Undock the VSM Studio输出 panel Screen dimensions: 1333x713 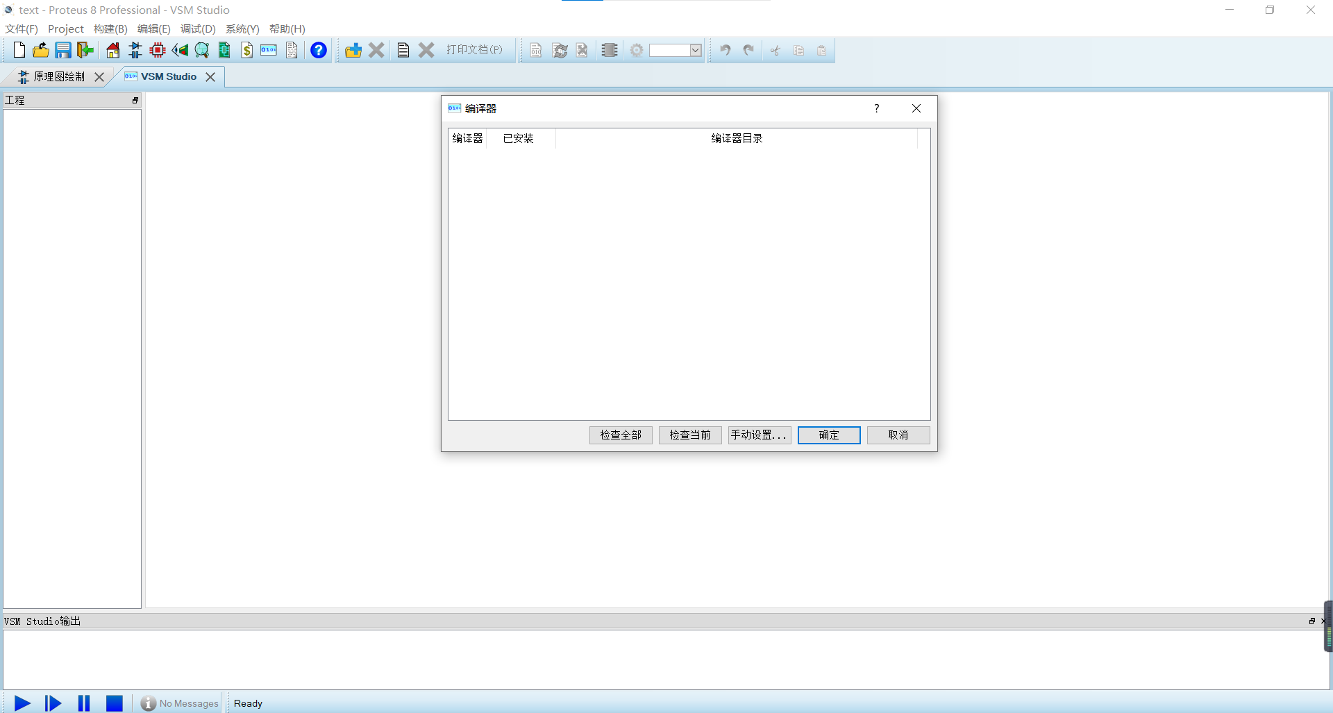tap(1312, 621)
